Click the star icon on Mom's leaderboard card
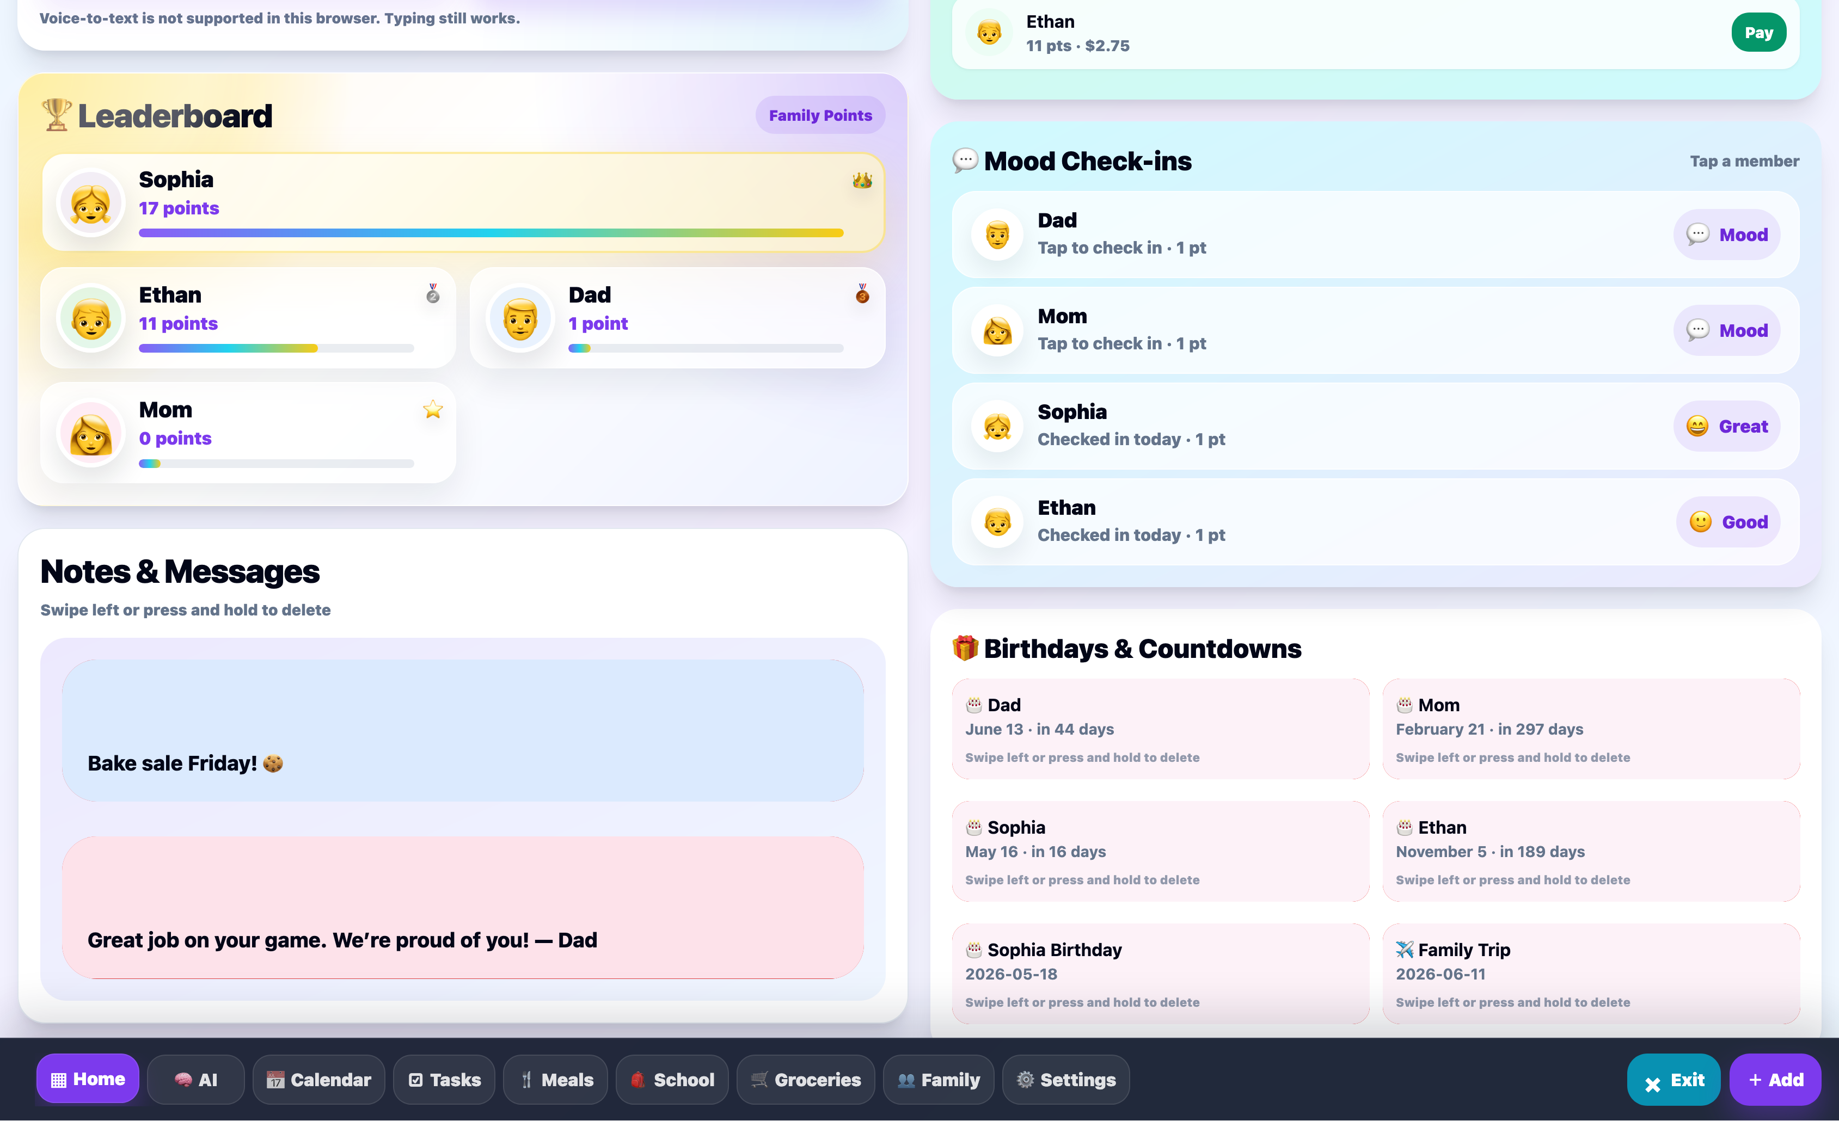Viewport: 1839px width, 1121px height. pos(433,409)
